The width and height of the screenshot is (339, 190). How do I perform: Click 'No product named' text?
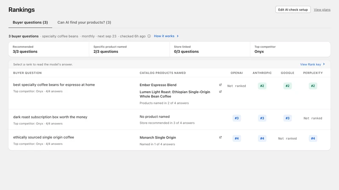click(155, 117)
